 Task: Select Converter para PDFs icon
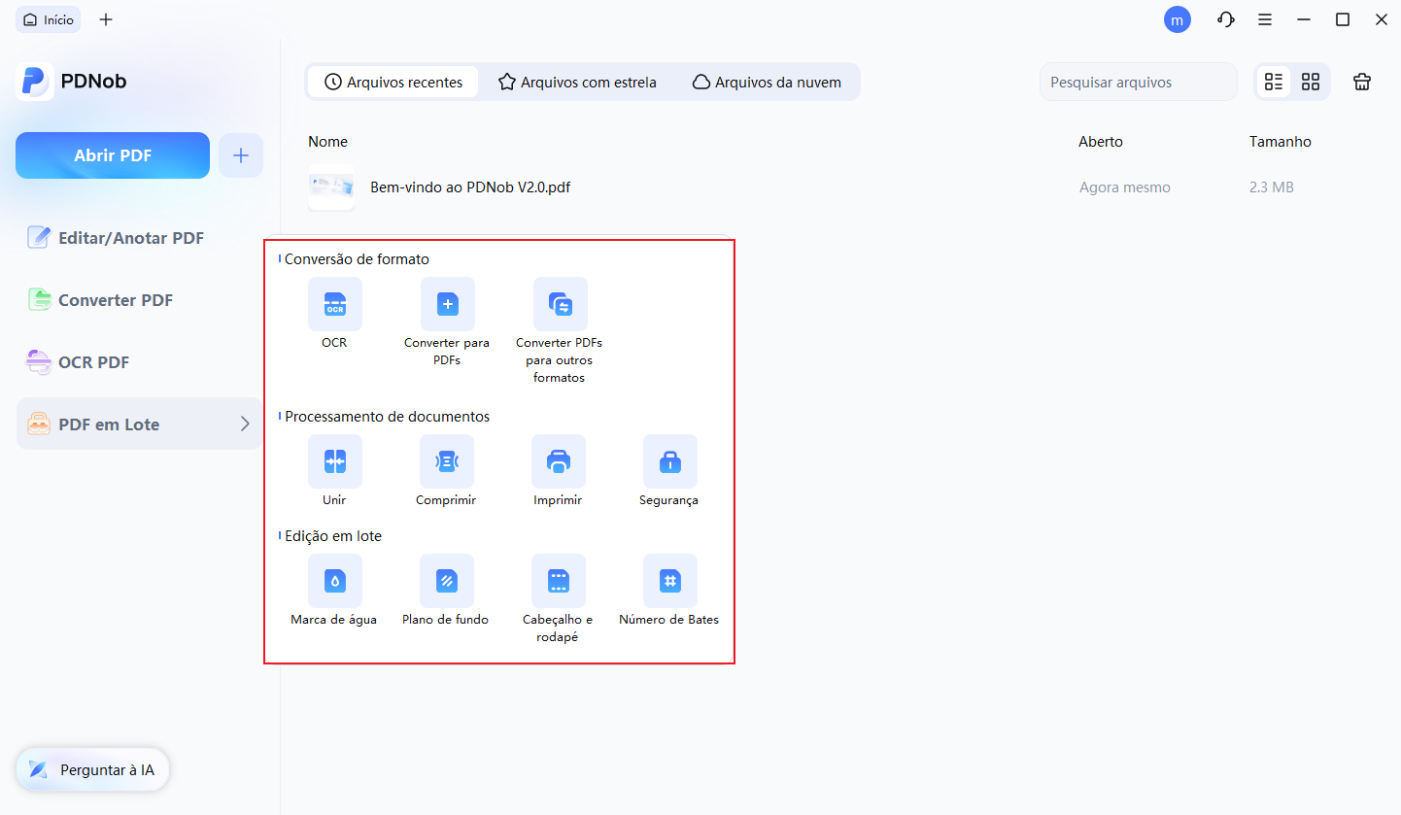coord(447,304)
